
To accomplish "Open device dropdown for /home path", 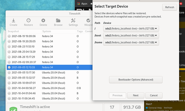I will tap(131, 42).
